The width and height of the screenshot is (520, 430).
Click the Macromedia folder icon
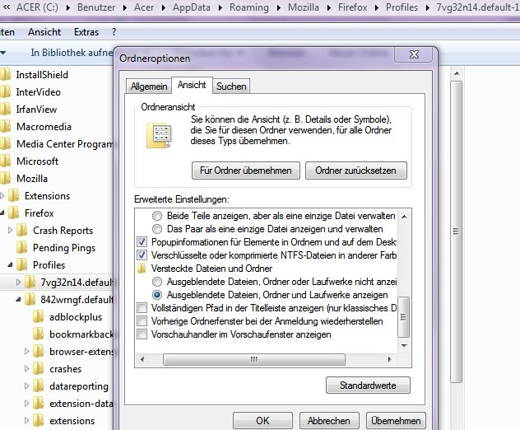(x=5, y=127)
